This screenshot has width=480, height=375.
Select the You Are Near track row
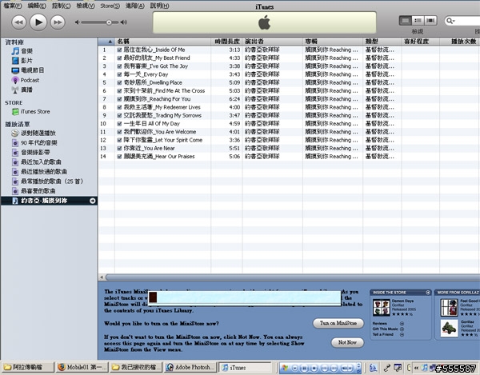(x=289, y=148)
